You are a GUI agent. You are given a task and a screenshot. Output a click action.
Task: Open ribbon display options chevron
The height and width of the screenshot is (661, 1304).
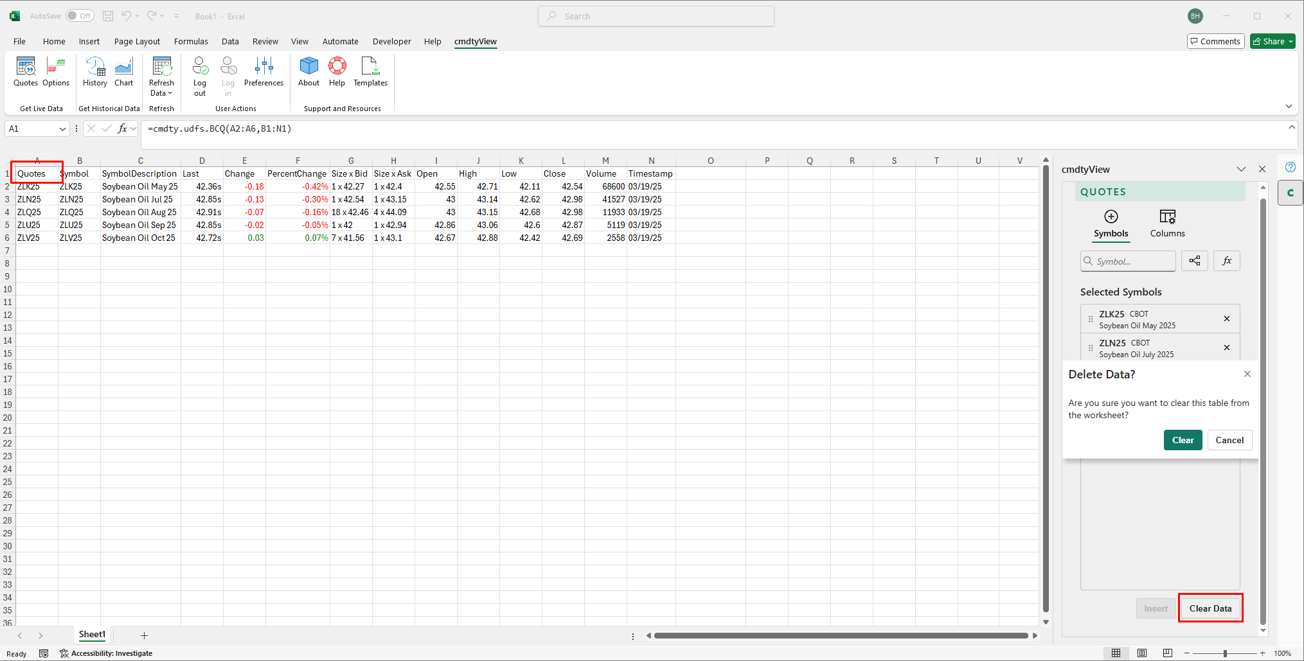coord(1289,106)
